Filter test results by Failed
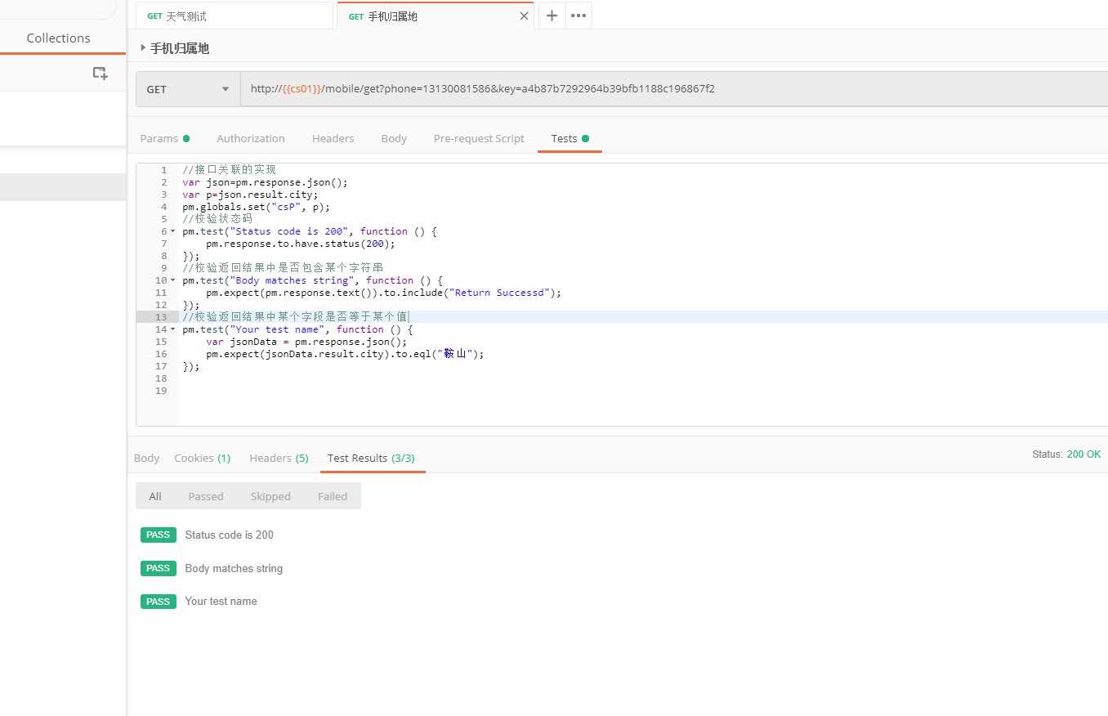The image size is (1108, 716). point(333,496)
